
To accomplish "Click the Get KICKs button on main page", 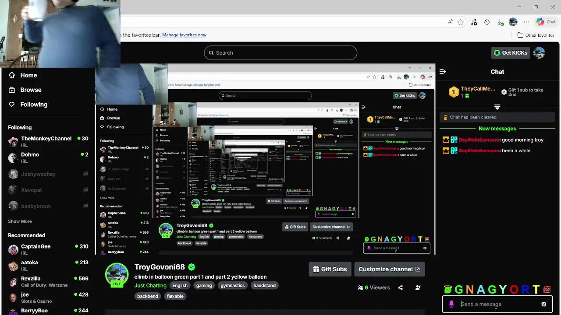I will (511, 52).
